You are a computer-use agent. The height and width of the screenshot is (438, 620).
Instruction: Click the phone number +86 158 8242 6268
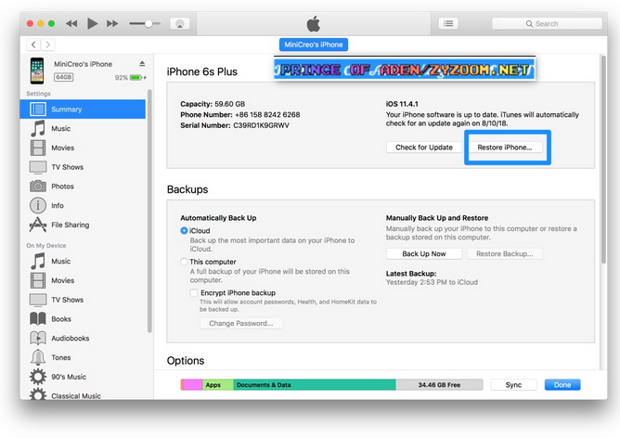click(x=267, y=115)
